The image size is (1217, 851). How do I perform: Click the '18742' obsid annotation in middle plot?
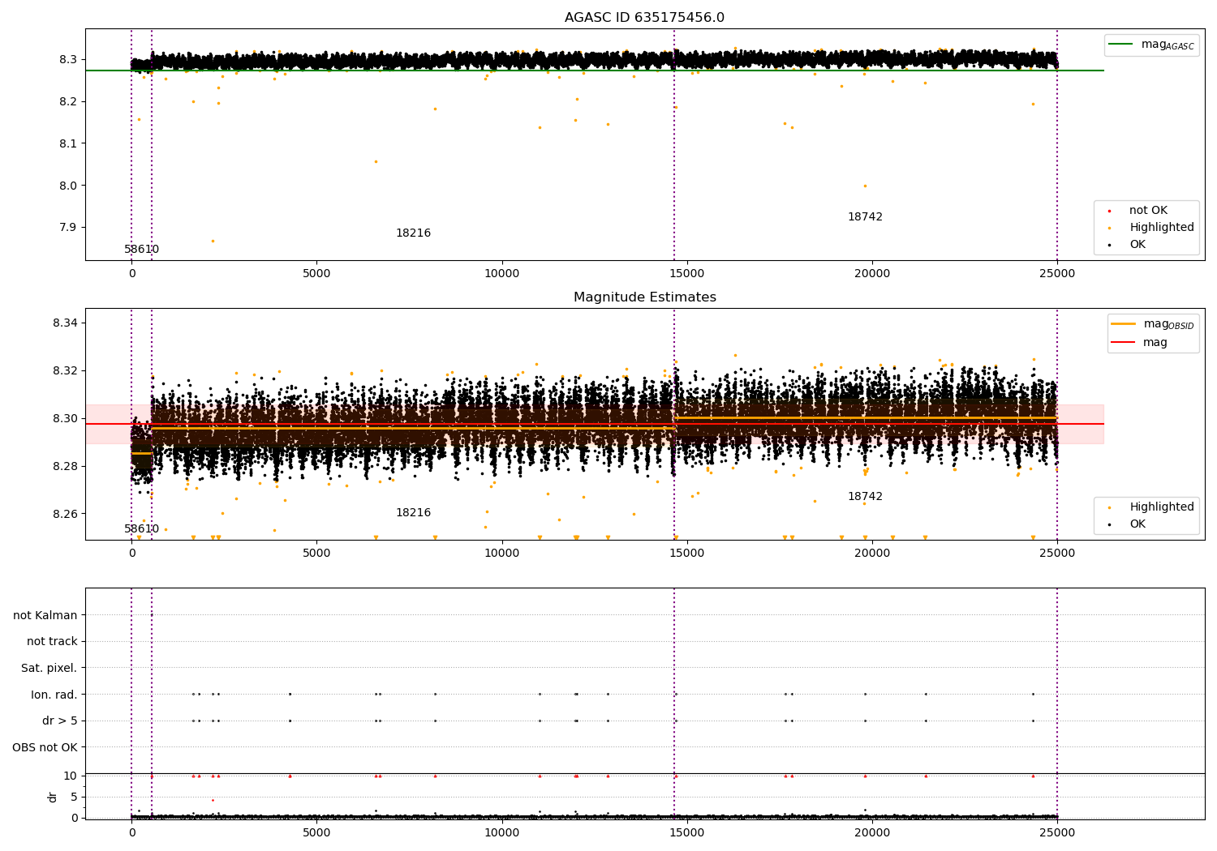tap(865, 497)
